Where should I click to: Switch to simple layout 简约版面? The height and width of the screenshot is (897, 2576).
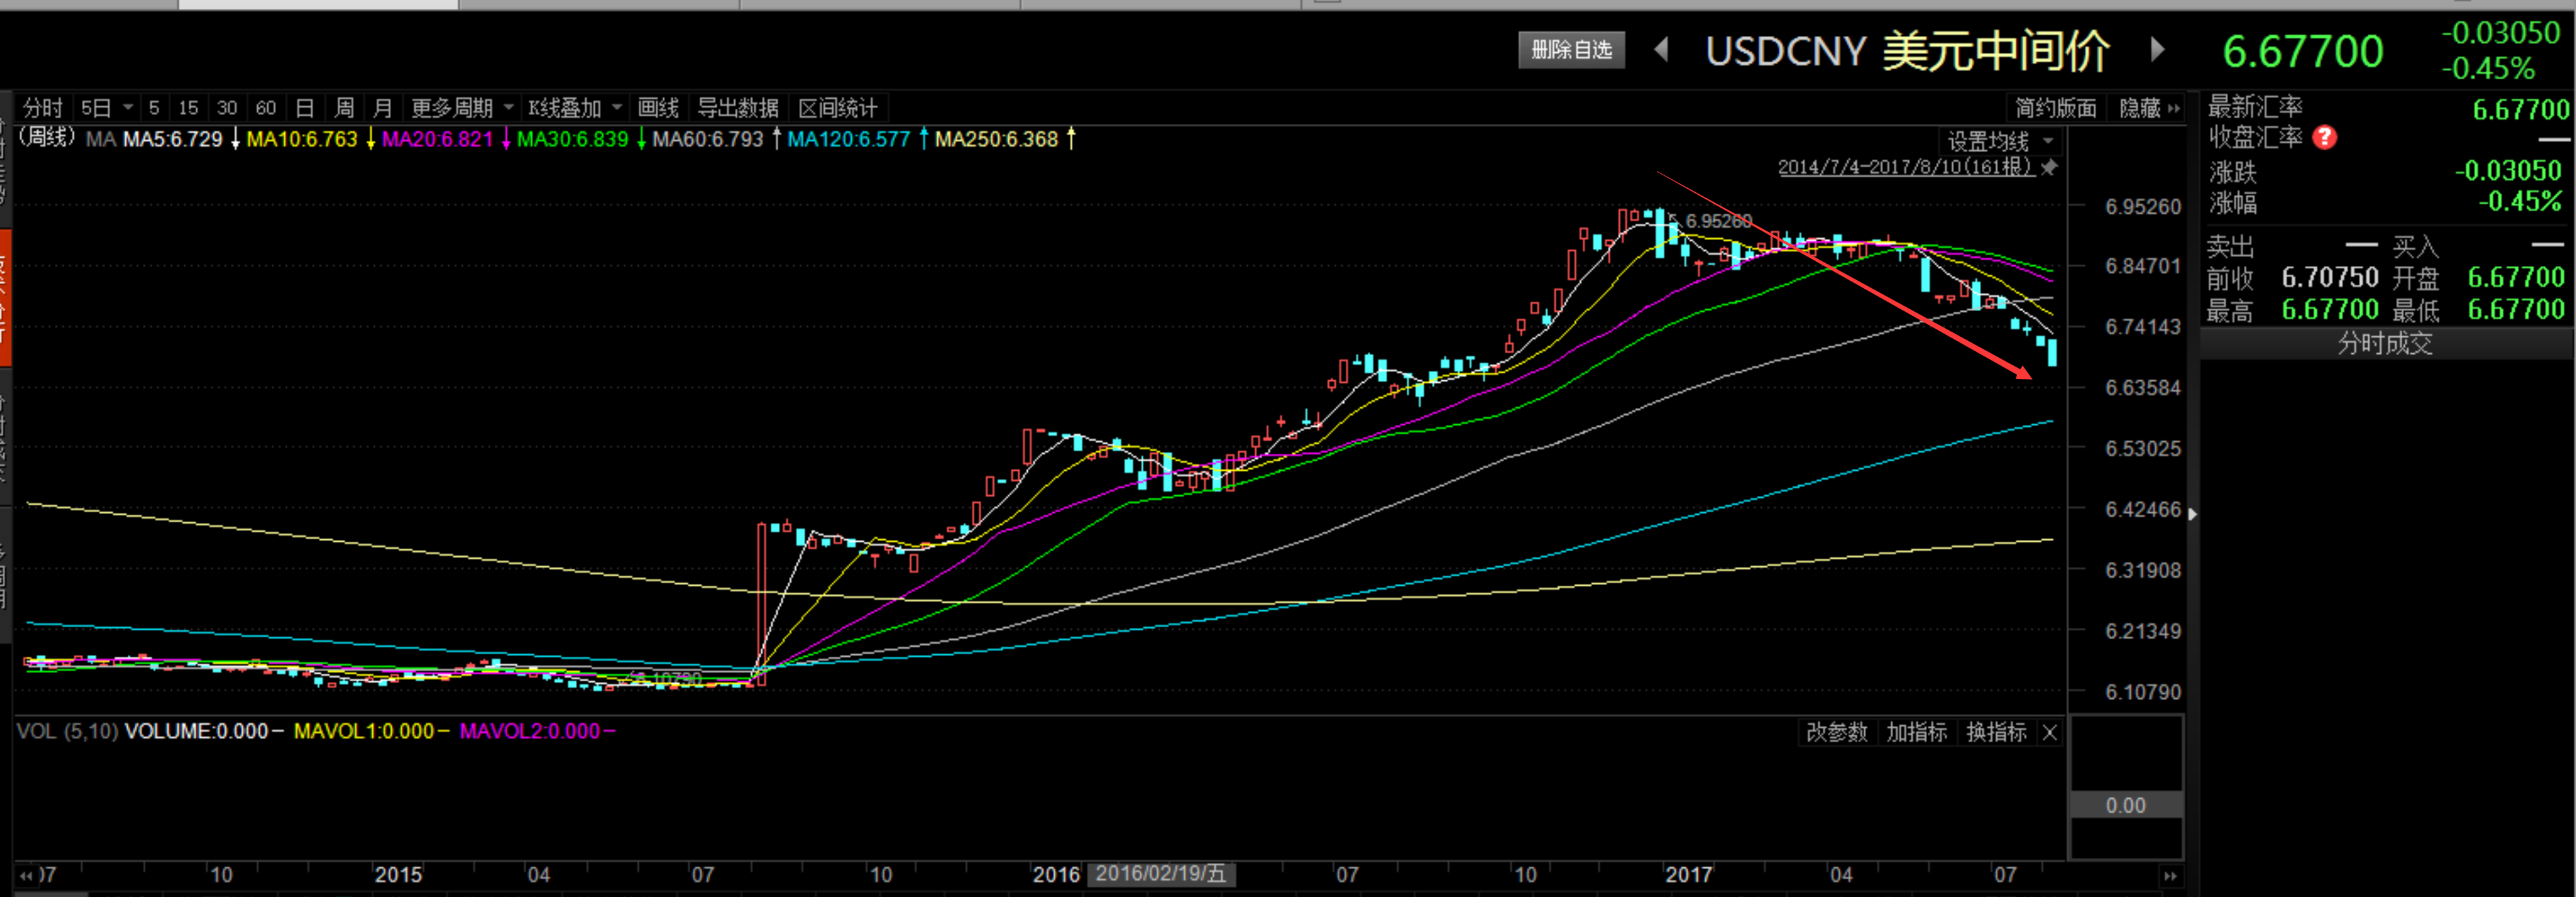[x=2055, y=108]
